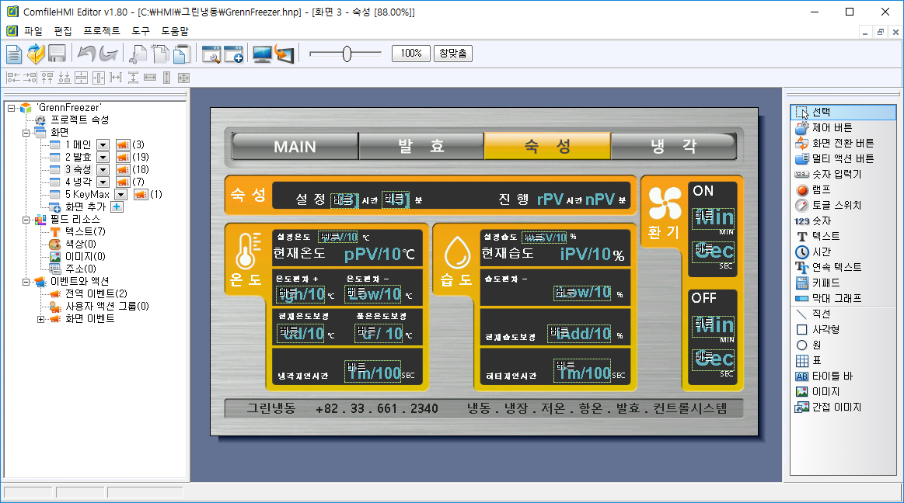The width and height of the screenshot is (904, 503).
Task: Click the 창맞춤 fit-window button
Action: [453, 54]
